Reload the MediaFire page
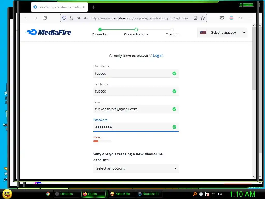Viewport: 265px width, 199px height. 45,18
